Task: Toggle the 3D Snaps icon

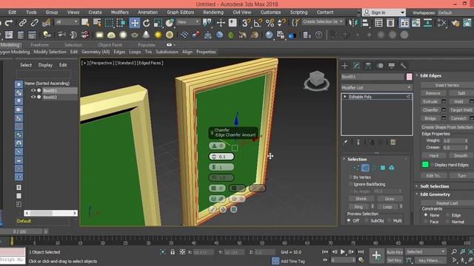Action: tap(246, 23)
